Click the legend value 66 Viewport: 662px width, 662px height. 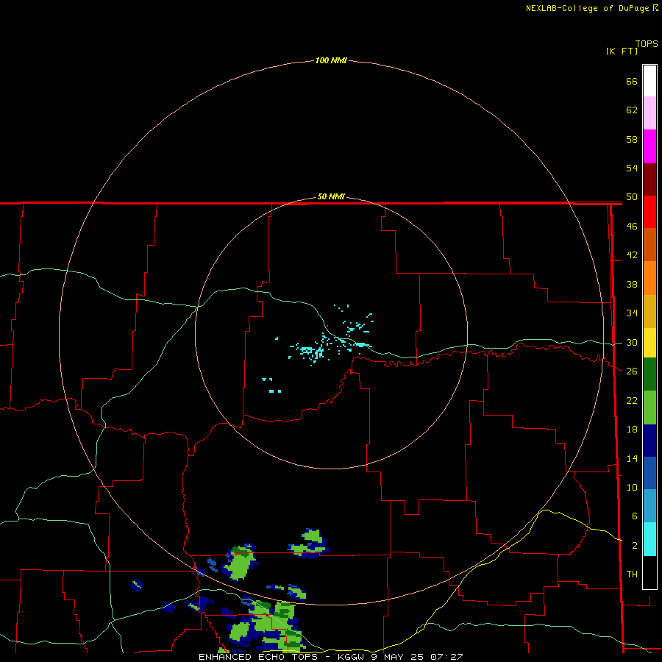[x=632, y=81]
